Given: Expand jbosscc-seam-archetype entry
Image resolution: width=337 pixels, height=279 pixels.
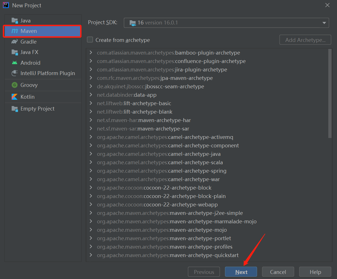Looking at the screenshot, I should pyautogui.click(x=91, y=86).
